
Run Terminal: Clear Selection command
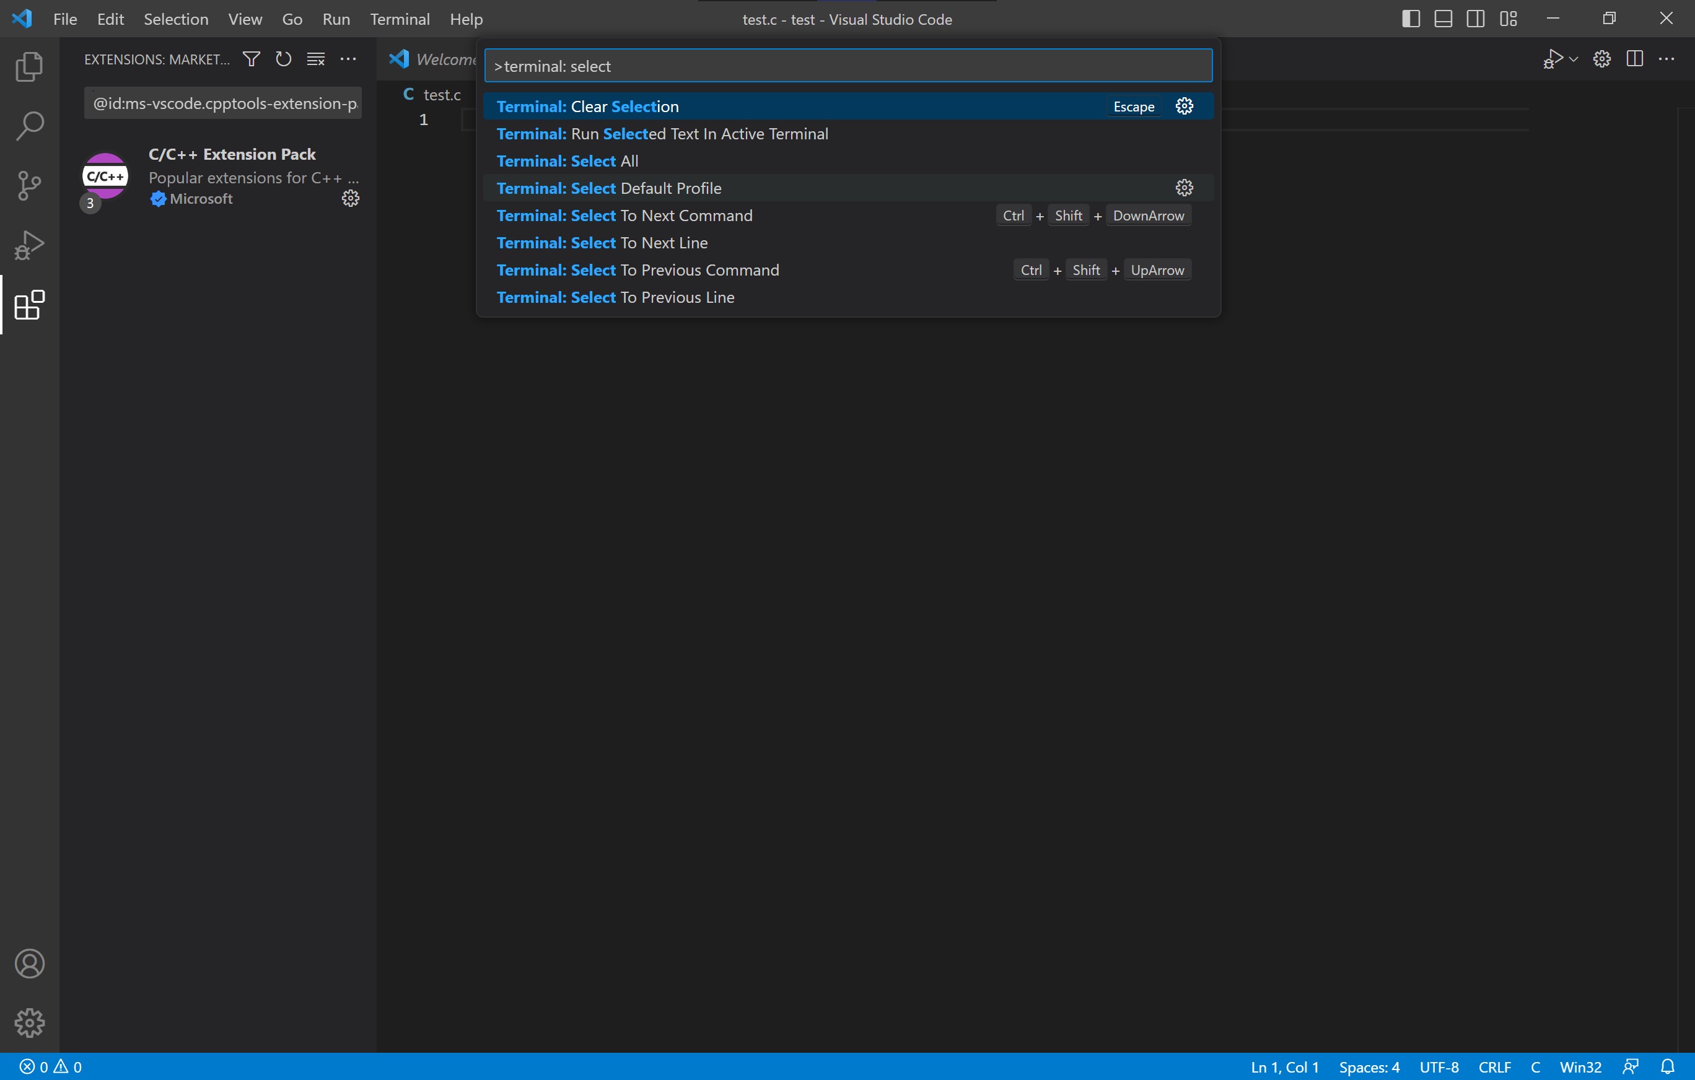pos(848,107)
